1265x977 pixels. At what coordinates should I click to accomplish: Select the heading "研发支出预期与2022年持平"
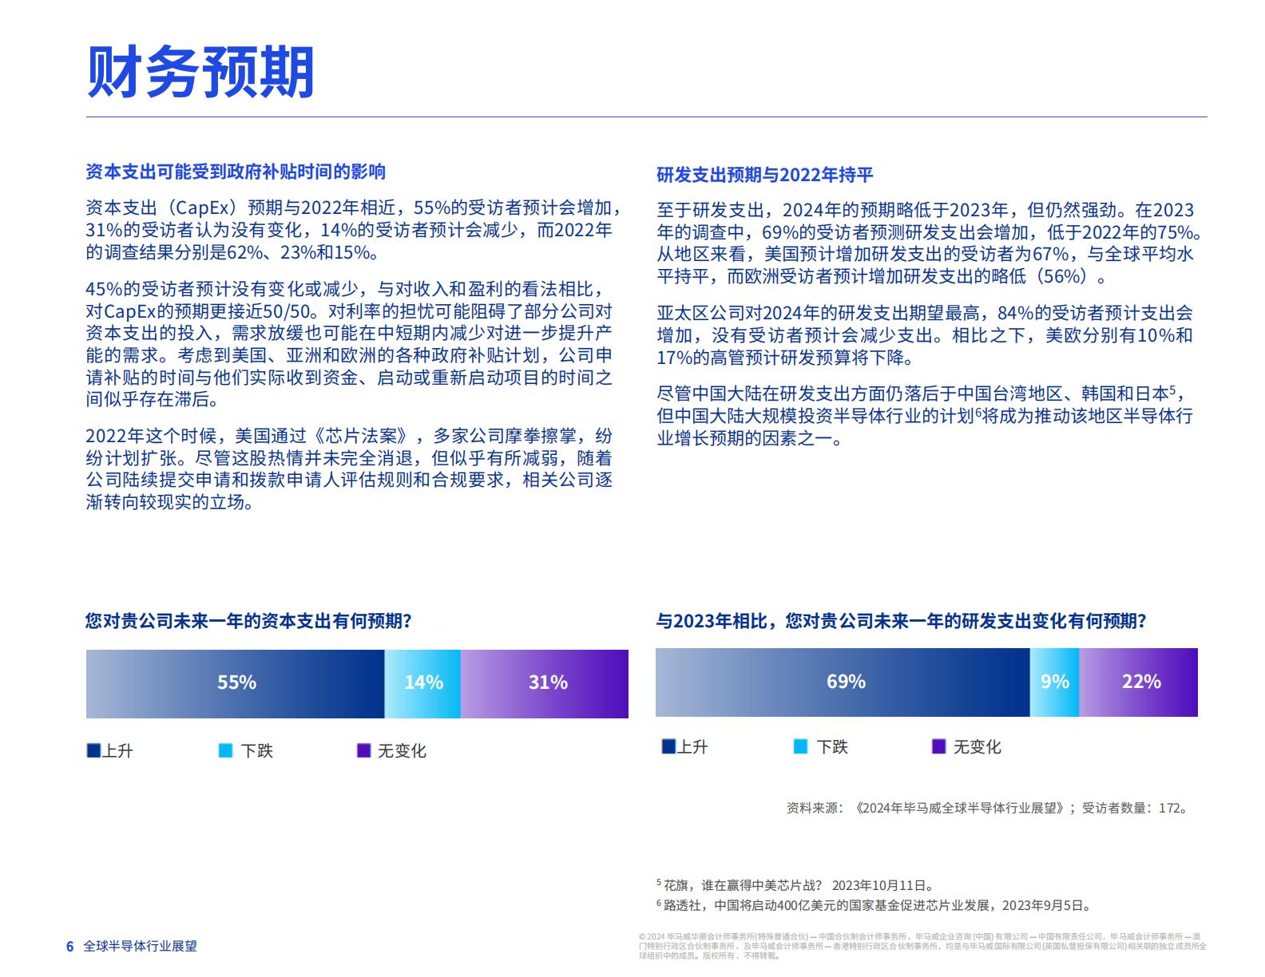click(x=765, y=175)
